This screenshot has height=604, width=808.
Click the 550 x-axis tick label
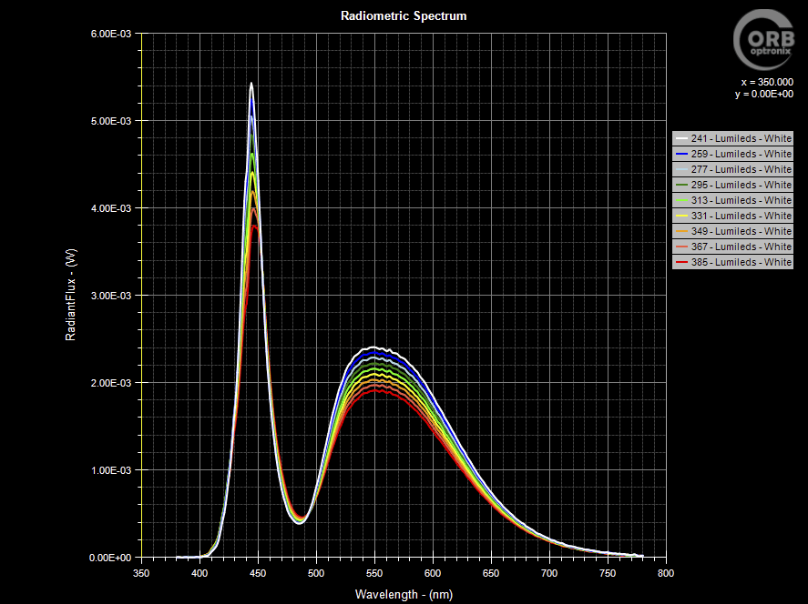374,573
